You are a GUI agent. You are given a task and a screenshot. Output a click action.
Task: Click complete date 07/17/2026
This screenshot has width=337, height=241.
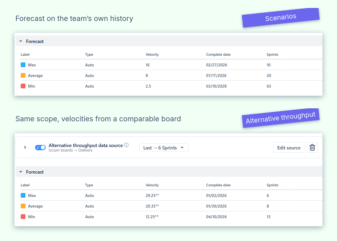216,75
